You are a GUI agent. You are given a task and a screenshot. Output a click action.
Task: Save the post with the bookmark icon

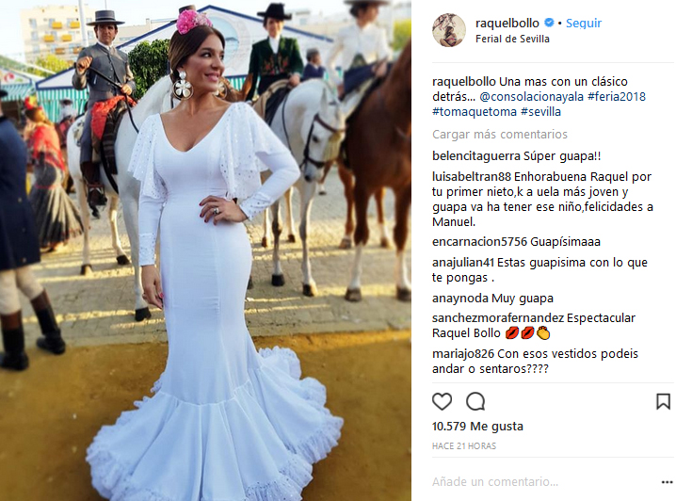tap(663, 401)
